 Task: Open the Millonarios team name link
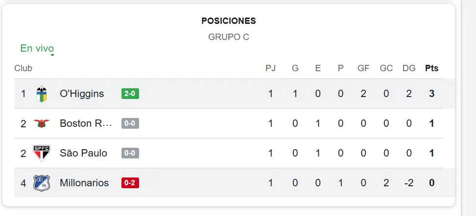(84, 183)
